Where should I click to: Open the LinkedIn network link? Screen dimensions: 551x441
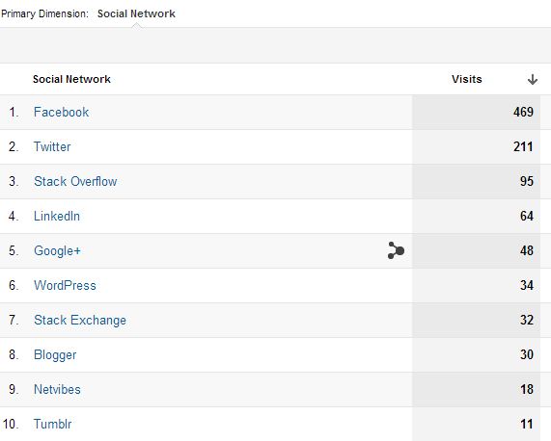[57, 216]
